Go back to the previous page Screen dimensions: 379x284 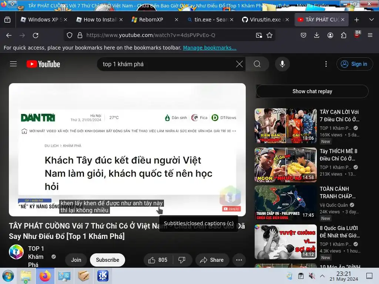coord(9,35)
